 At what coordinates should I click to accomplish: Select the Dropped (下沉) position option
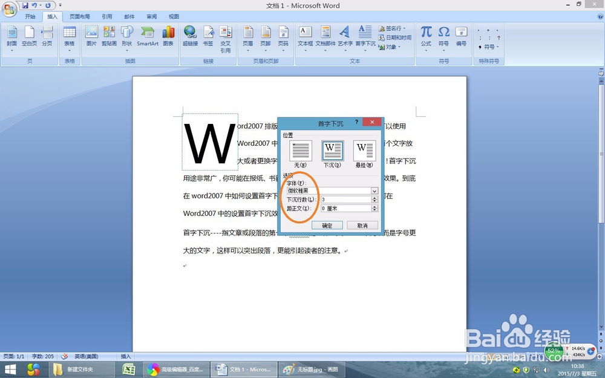[332, 154]
